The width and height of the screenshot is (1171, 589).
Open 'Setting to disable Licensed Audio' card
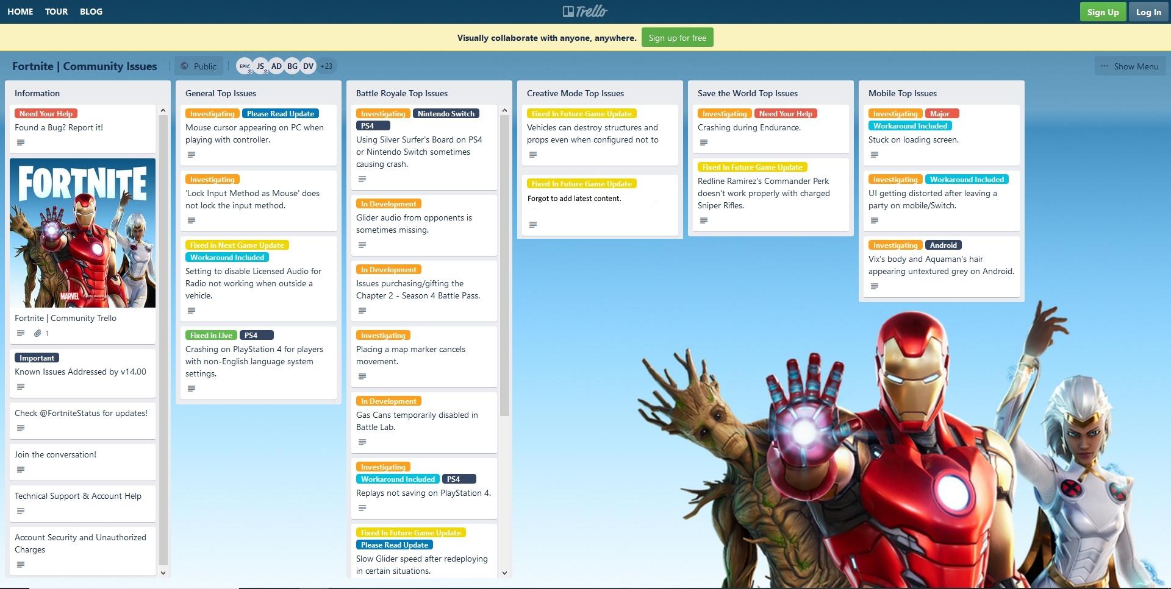tap(258, 278)
